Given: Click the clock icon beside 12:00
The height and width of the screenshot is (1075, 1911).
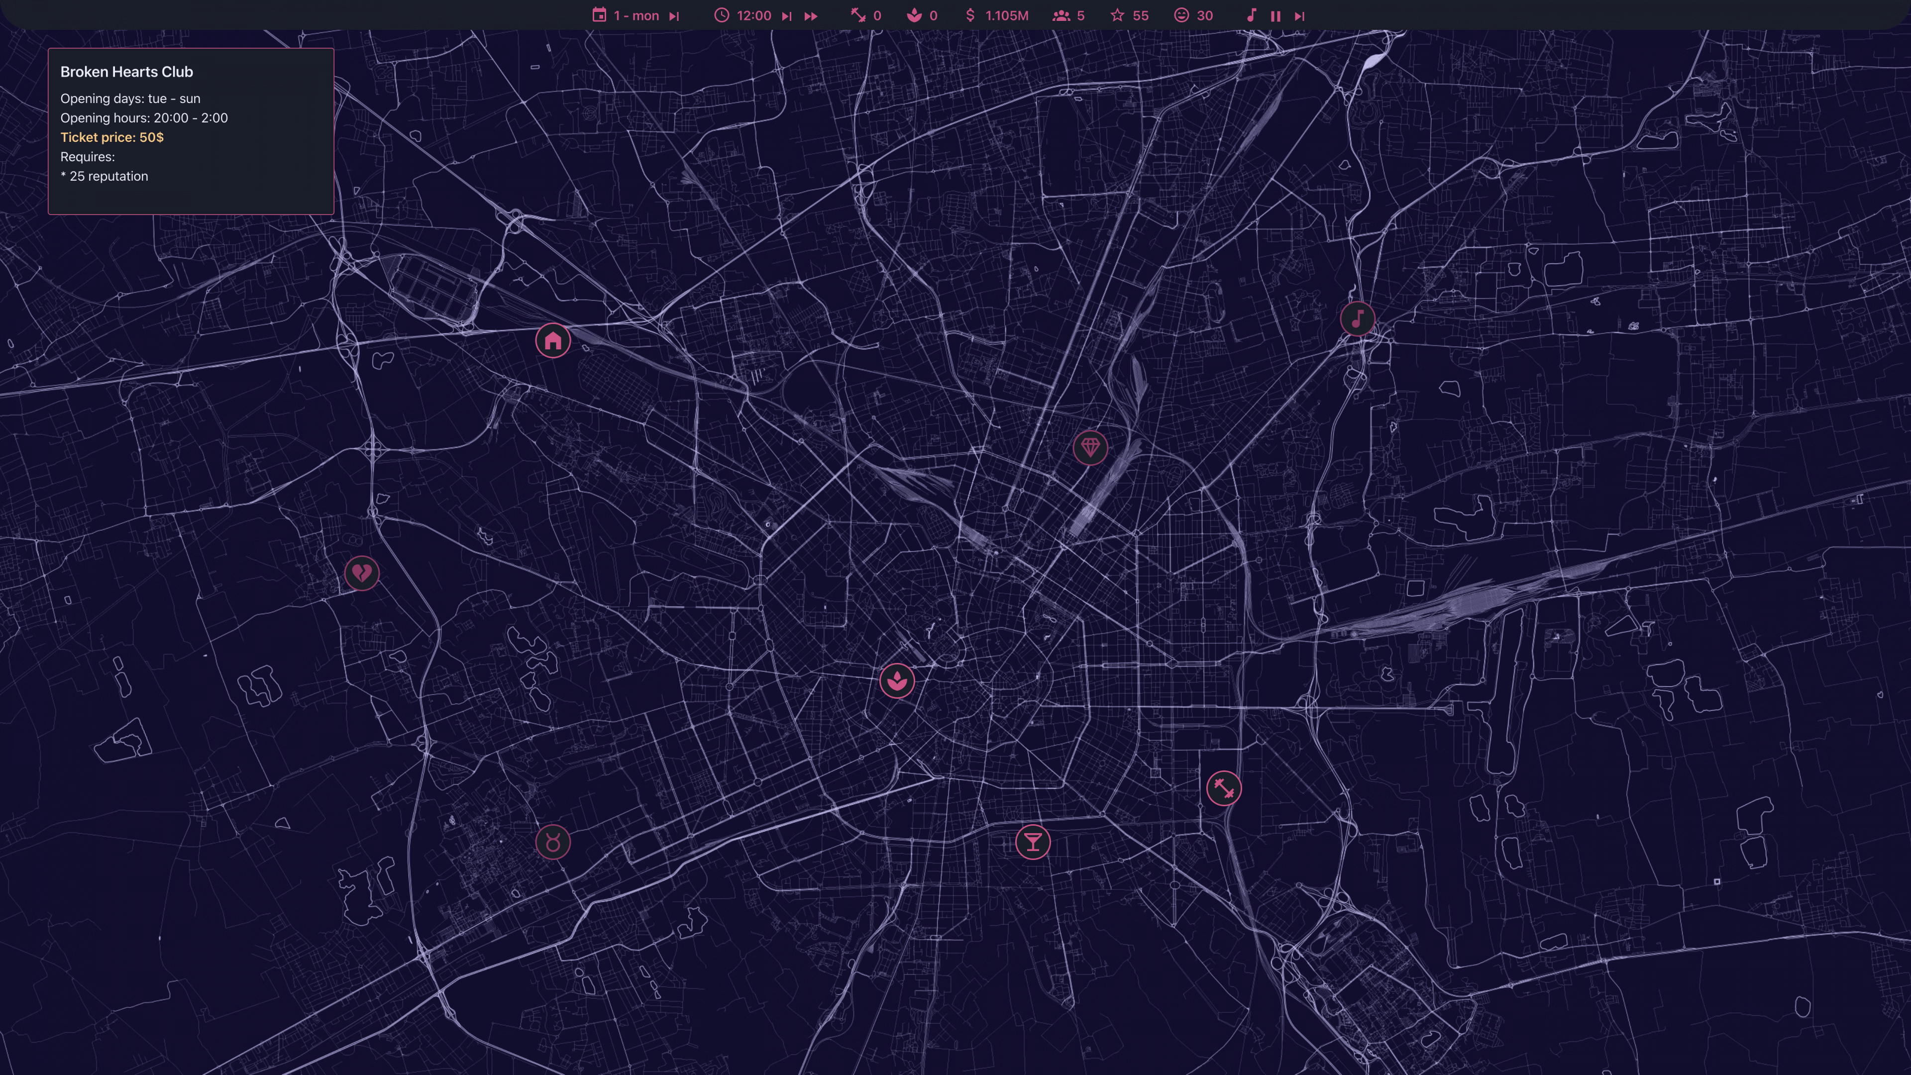Looking at the screenshot, I should click(721, 15).
